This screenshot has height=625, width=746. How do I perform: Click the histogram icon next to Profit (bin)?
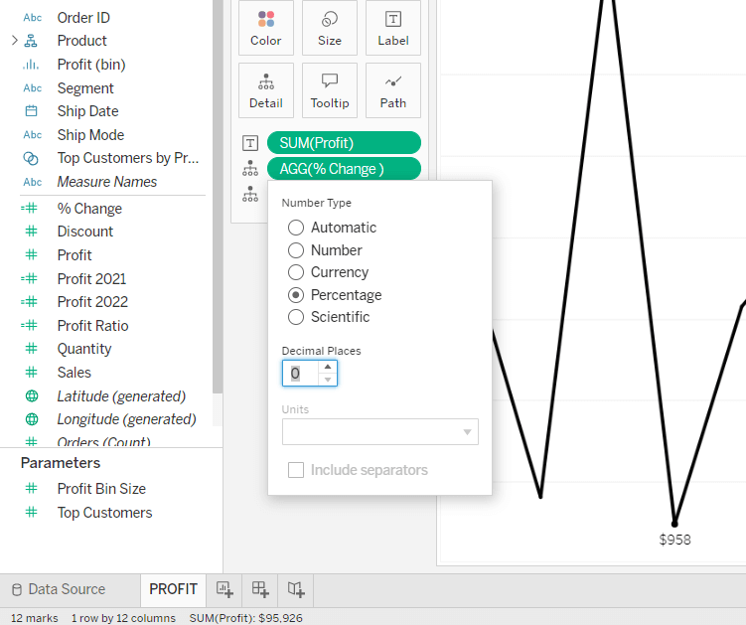(x=31, y=65)
